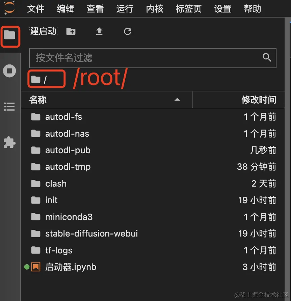Open the 编辑 menu
This screenshot has height=301, width=291.
click(x=65, y=9)
